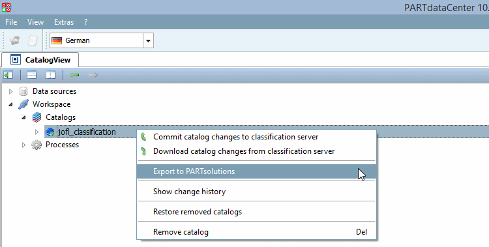Collapse the Catalogs tree node

(23, 117)
